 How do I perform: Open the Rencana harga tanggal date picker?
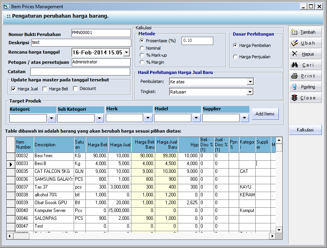tap(126, 52)
